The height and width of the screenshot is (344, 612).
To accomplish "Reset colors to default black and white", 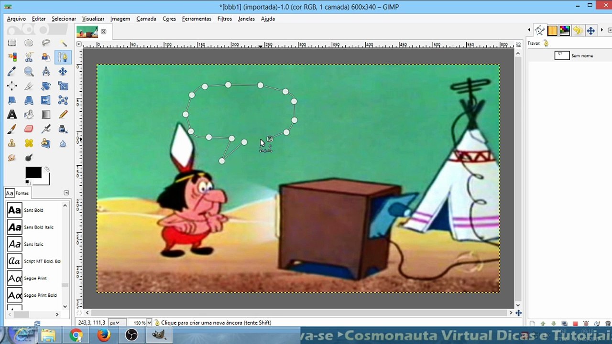I will pyautogui.click(x=27, y=182).
